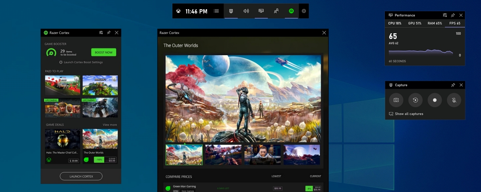Click The Outer Worlds title heading
Screen dimensions: 481x192
[181, 46]
